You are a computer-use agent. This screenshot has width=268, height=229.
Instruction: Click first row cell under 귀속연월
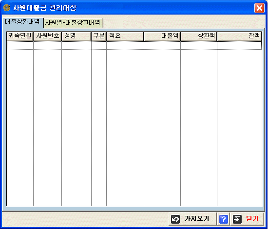[20, 46]
